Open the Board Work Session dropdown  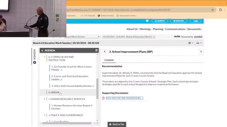(82, 37)
